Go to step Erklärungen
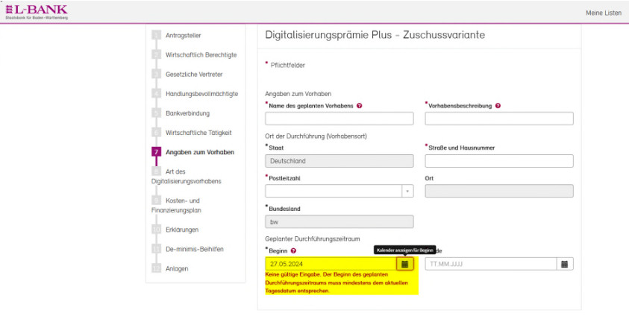Screen dimensions: 629x319 point(182,230)
